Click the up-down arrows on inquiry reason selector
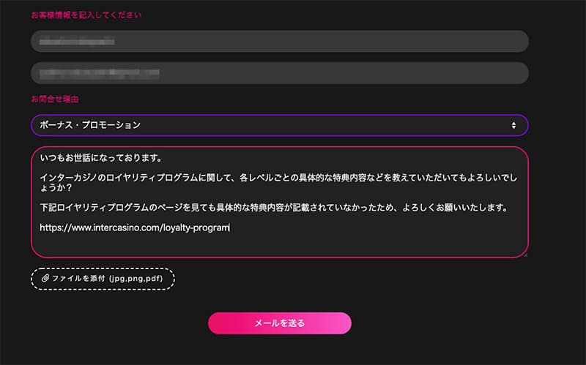This screenshot has width=586, height=365. coord(513,125)
